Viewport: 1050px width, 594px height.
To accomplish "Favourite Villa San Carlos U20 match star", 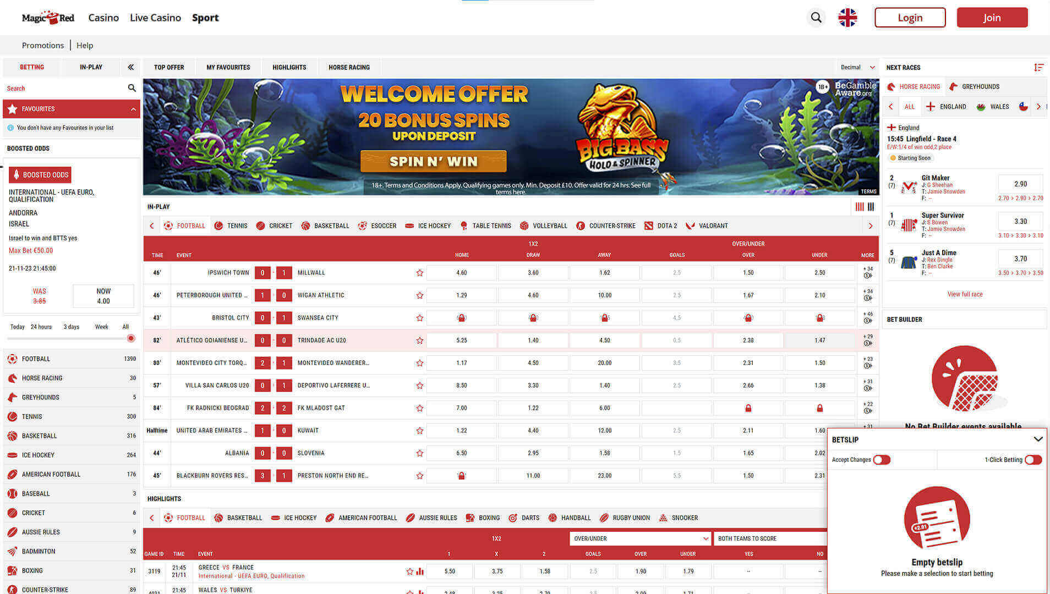I will coord(420,386).
